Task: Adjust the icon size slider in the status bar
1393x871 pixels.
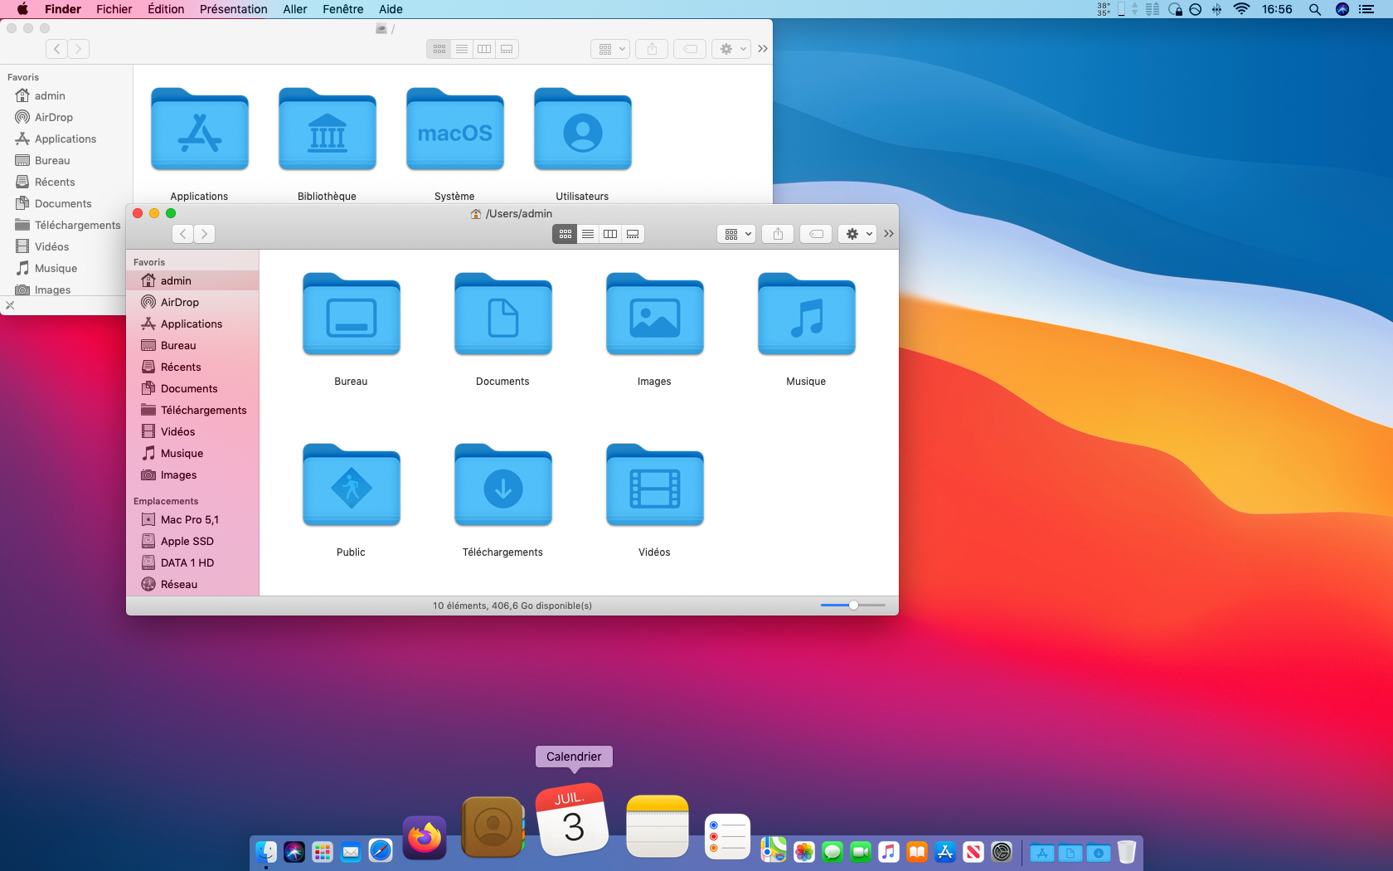Action: pyautogui.click(x=853, y=606)
